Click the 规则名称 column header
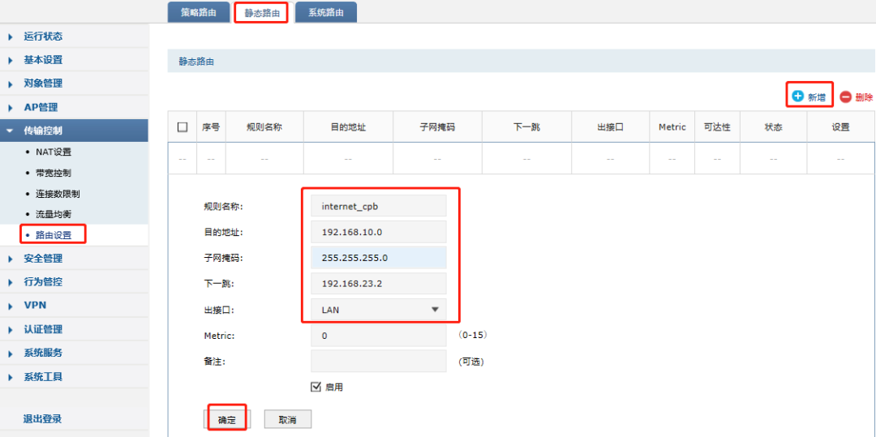The height and width of the screenshot is (437, 876). click(264, 126)
